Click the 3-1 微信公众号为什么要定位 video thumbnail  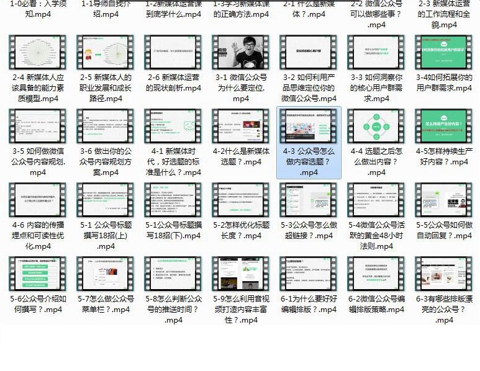[x=241, y=52]
